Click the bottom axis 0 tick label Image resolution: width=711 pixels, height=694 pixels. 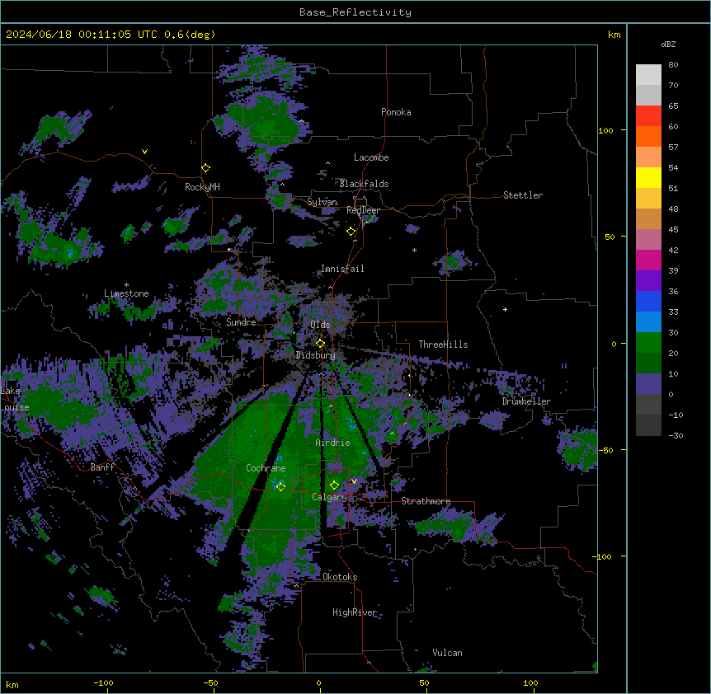coord(318,682)
